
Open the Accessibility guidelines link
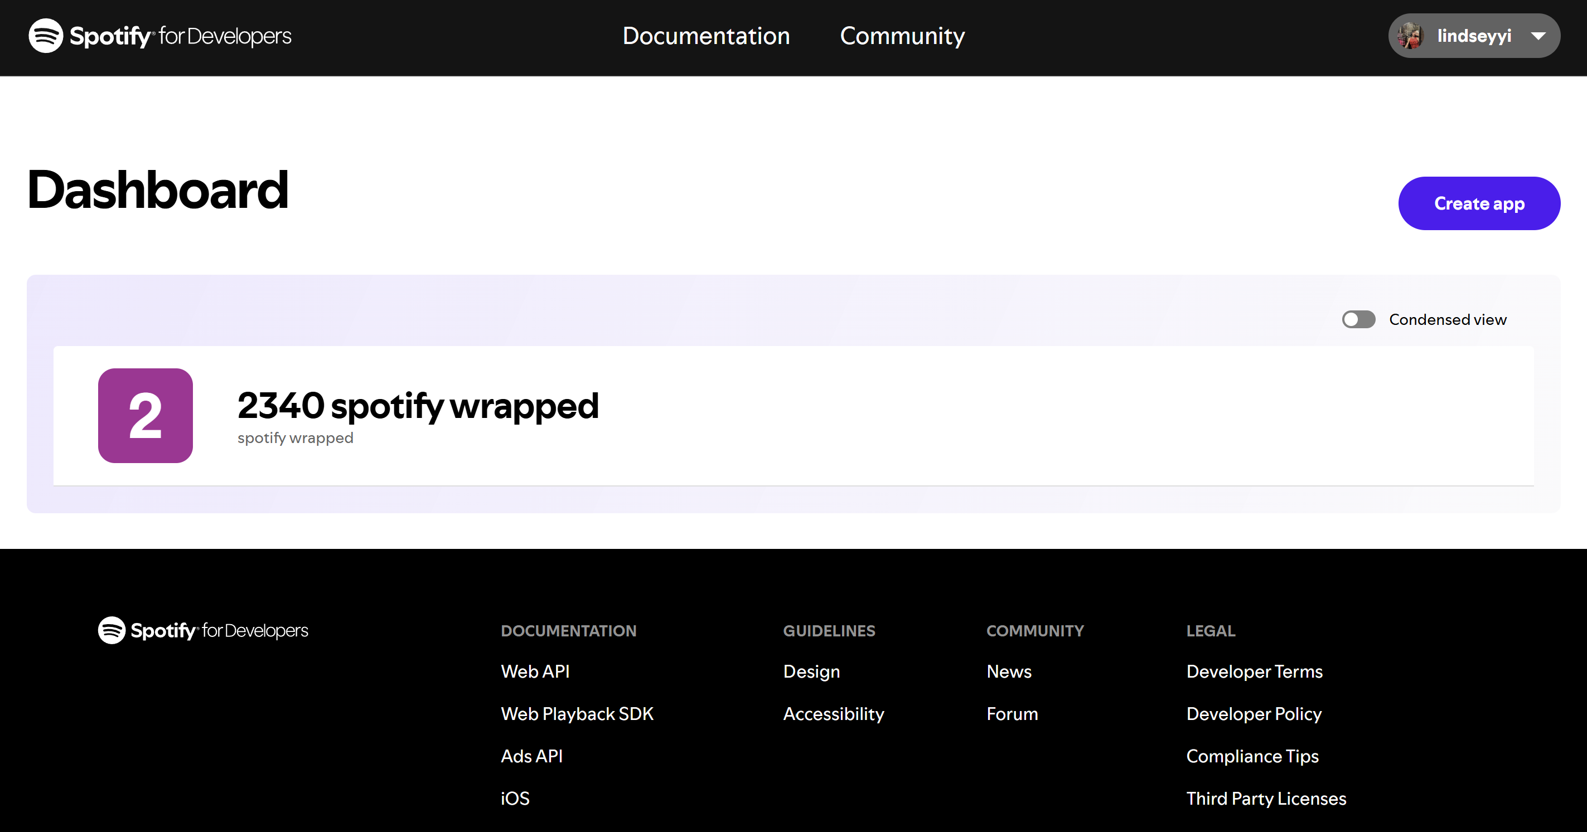tap(834, 714)
